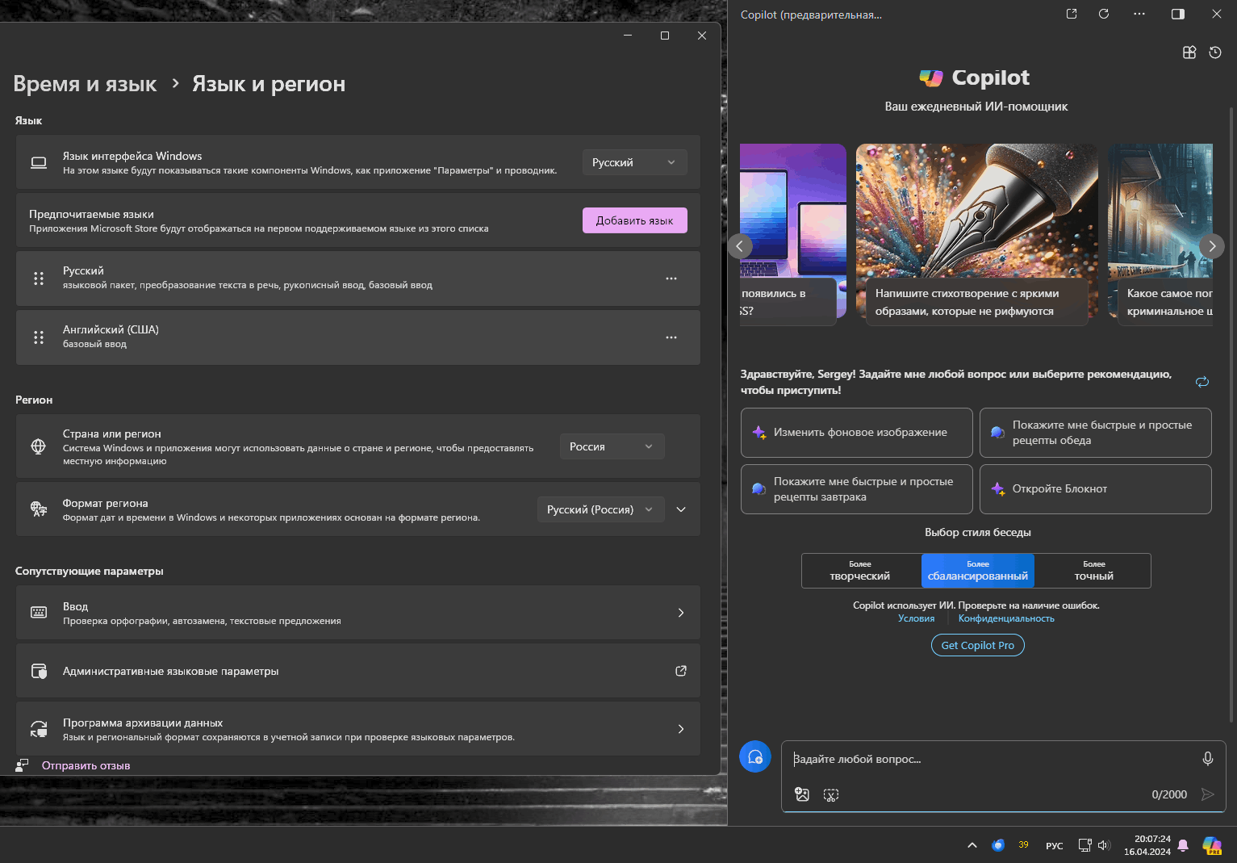Click Get Copilot Pro button
Screen dimensions: 1237x863
[978, 645]
